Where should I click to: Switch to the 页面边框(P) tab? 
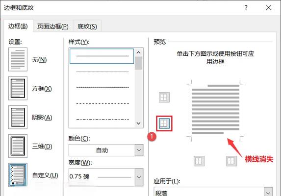click(53, 26)
